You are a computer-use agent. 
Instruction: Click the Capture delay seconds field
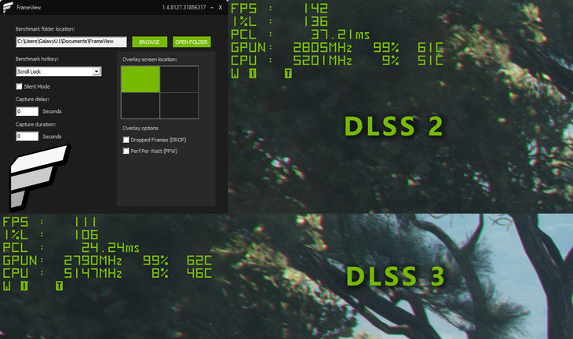pos(27,111)
